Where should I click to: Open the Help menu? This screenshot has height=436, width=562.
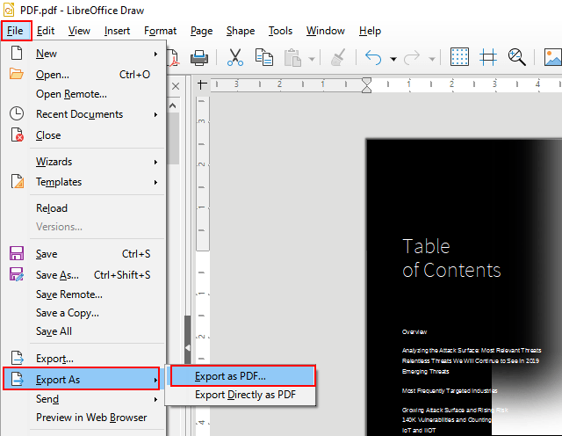370,31
